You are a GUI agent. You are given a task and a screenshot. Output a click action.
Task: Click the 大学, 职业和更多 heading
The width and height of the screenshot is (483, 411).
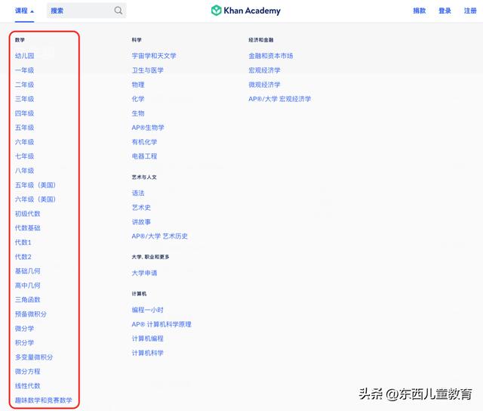(150, 257)
